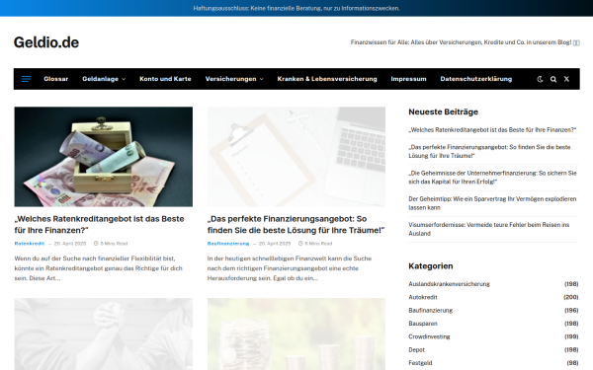Open the Glossar menu item

[x=56, y=79]
